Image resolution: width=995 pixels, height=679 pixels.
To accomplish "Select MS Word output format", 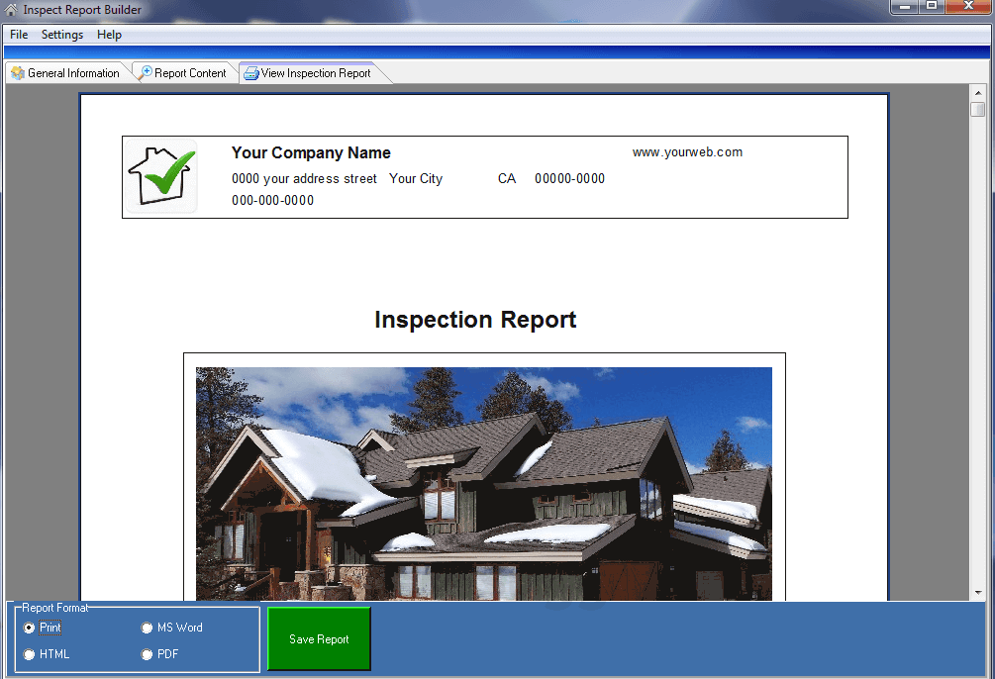I will [147, 627].
